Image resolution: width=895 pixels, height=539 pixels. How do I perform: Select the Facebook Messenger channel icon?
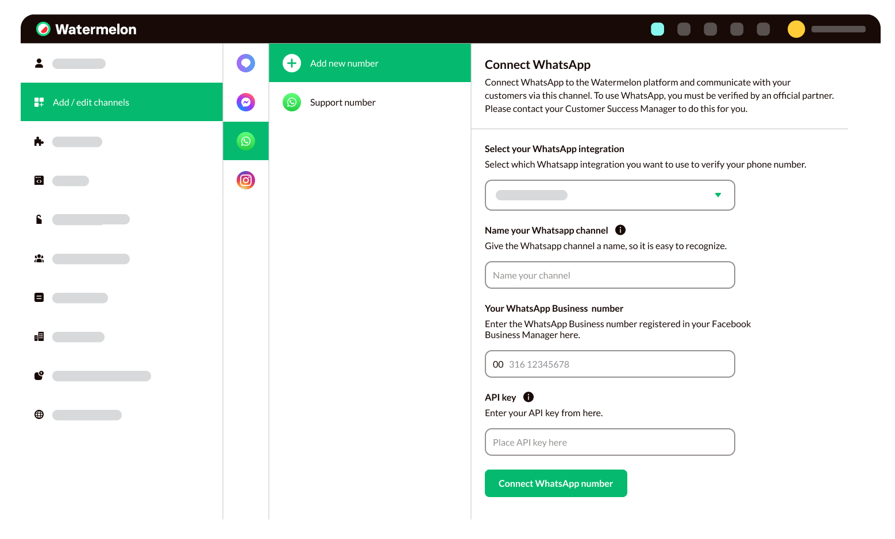pyautogui.click(x=246, y=102)
